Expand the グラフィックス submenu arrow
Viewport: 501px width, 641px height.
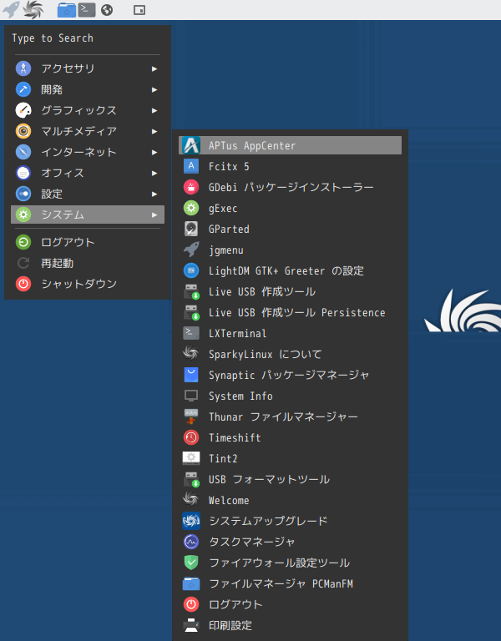(x=154, y=110)
